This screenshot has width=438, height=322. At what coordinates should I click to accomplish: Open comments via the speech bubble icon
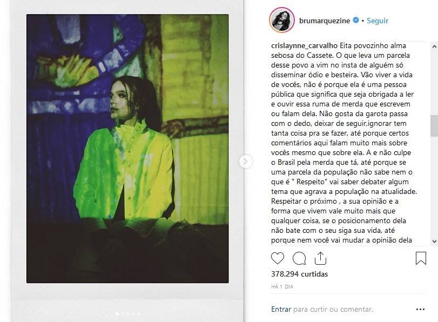point(299,258)
